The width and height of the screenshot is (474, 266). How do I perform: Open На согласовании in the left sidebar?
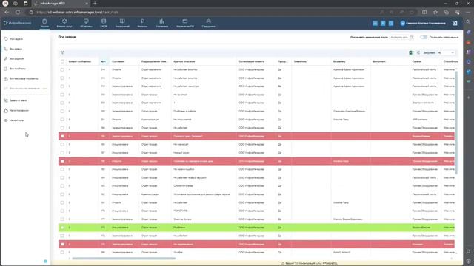(x=19, y=110)
